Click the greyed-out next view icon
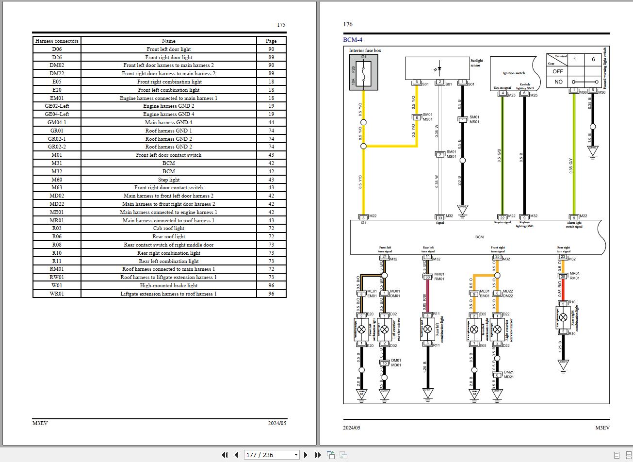This screenshot has width=633, height=462. point(343,455)
